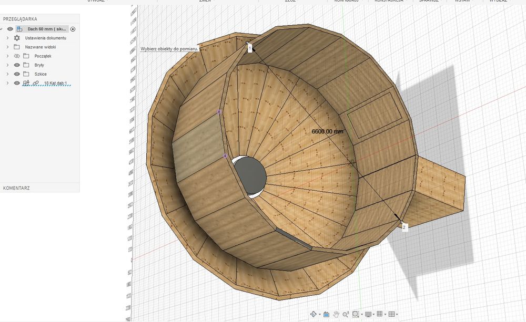Open the Grid and Snaps dropdown arrow

pyautogui.click(x=385, y=314)
